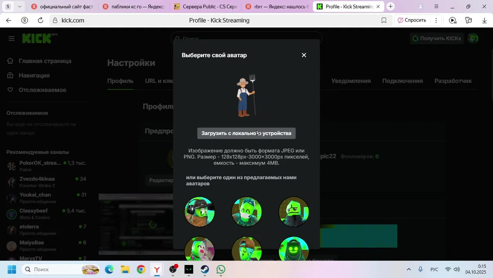Open the Classybeef recommended channel
Image resolution: width=493 pixels, height=278 pixels.
click(46, 214)
